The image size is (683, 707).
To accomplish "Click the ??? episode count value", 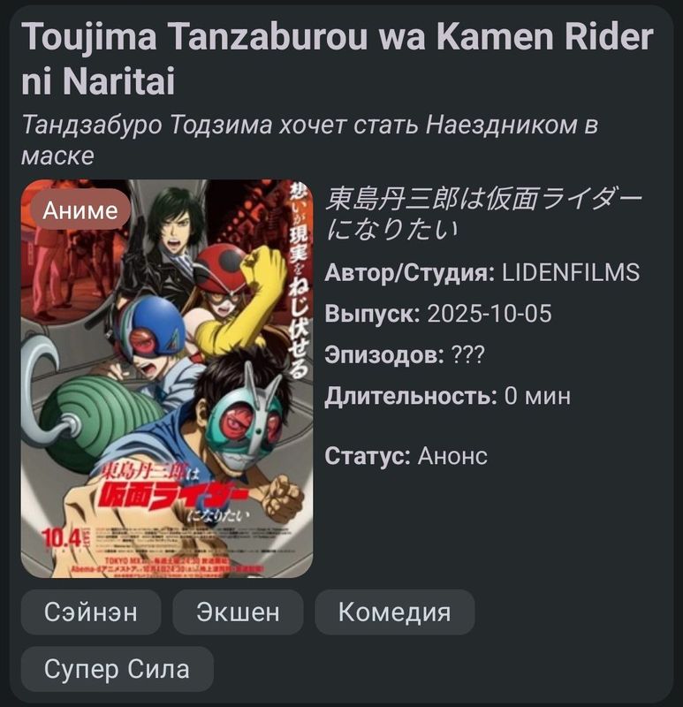I will tap(468, 355).
